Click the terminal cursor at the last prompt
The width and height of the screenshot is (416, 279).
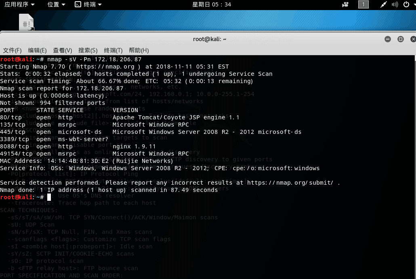(x=49, y=197)
